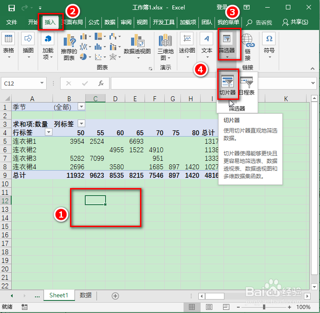This screenshot has height=313, width=320.
Task: Click the vertical scrollbar down arrow
Action: click(314, 287)
